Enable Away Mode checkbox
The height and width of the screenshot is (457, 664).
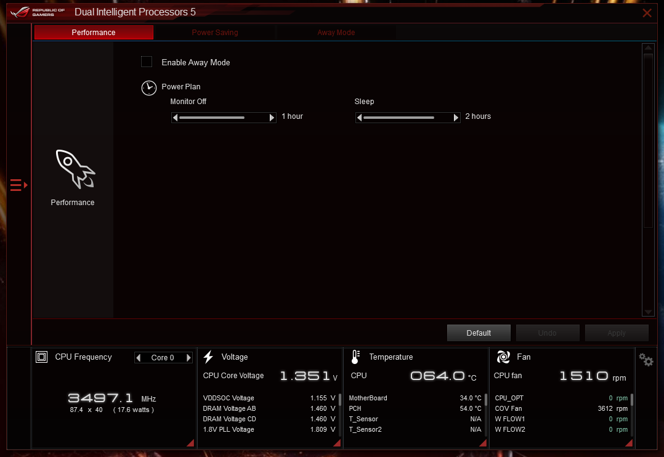[147, 62]
